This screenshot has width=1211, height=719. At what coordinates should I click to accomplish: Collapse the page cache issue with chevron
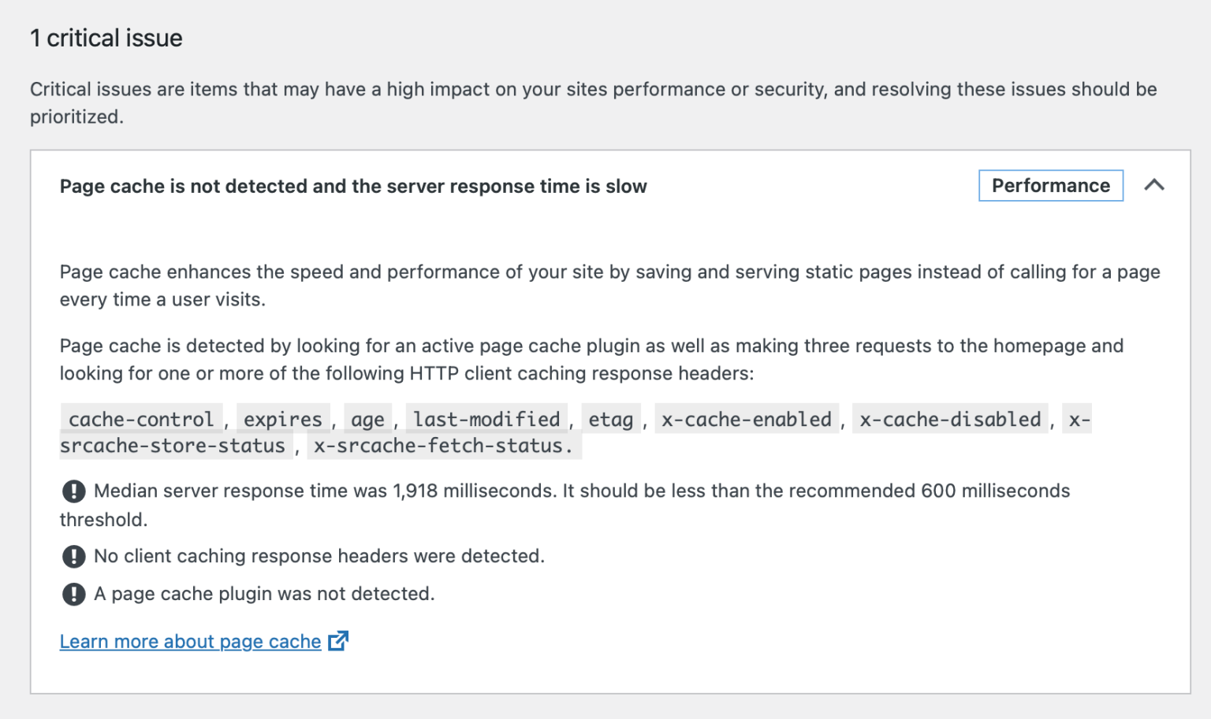tap(1153, 186)
